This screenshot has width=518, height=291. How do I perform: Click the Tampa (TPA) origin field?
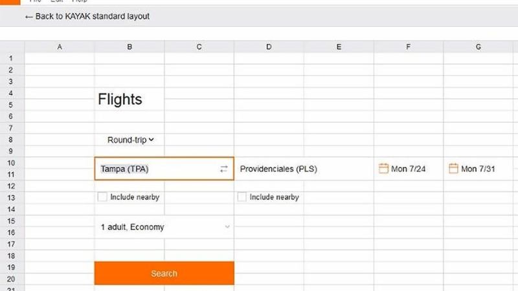point(155,169)
